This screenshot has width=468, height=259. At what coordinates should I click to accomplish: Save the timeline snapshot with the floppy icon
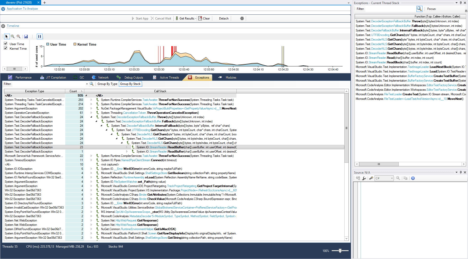[x=26, y=36]
